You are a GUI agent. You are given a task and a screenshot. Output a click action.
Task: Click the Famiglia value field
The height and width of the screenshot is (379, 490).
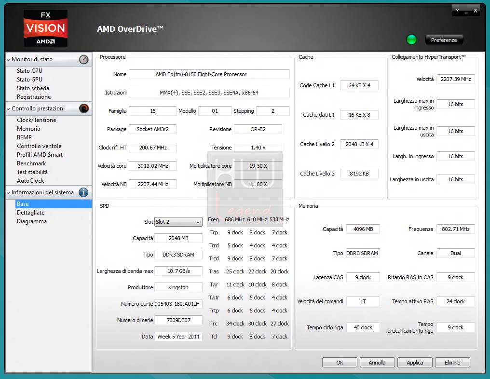(x=153, y=111)
